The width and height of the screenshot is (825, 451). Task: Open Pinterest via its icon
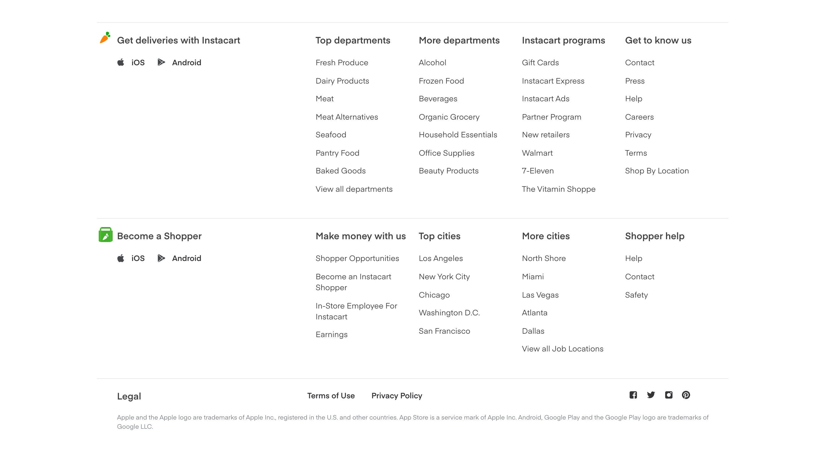pyautogui.click(x=686, y=395)
